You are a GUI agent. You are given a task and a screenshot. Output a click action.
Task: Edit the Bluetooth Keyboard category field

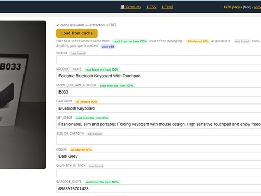click(159, 108)
